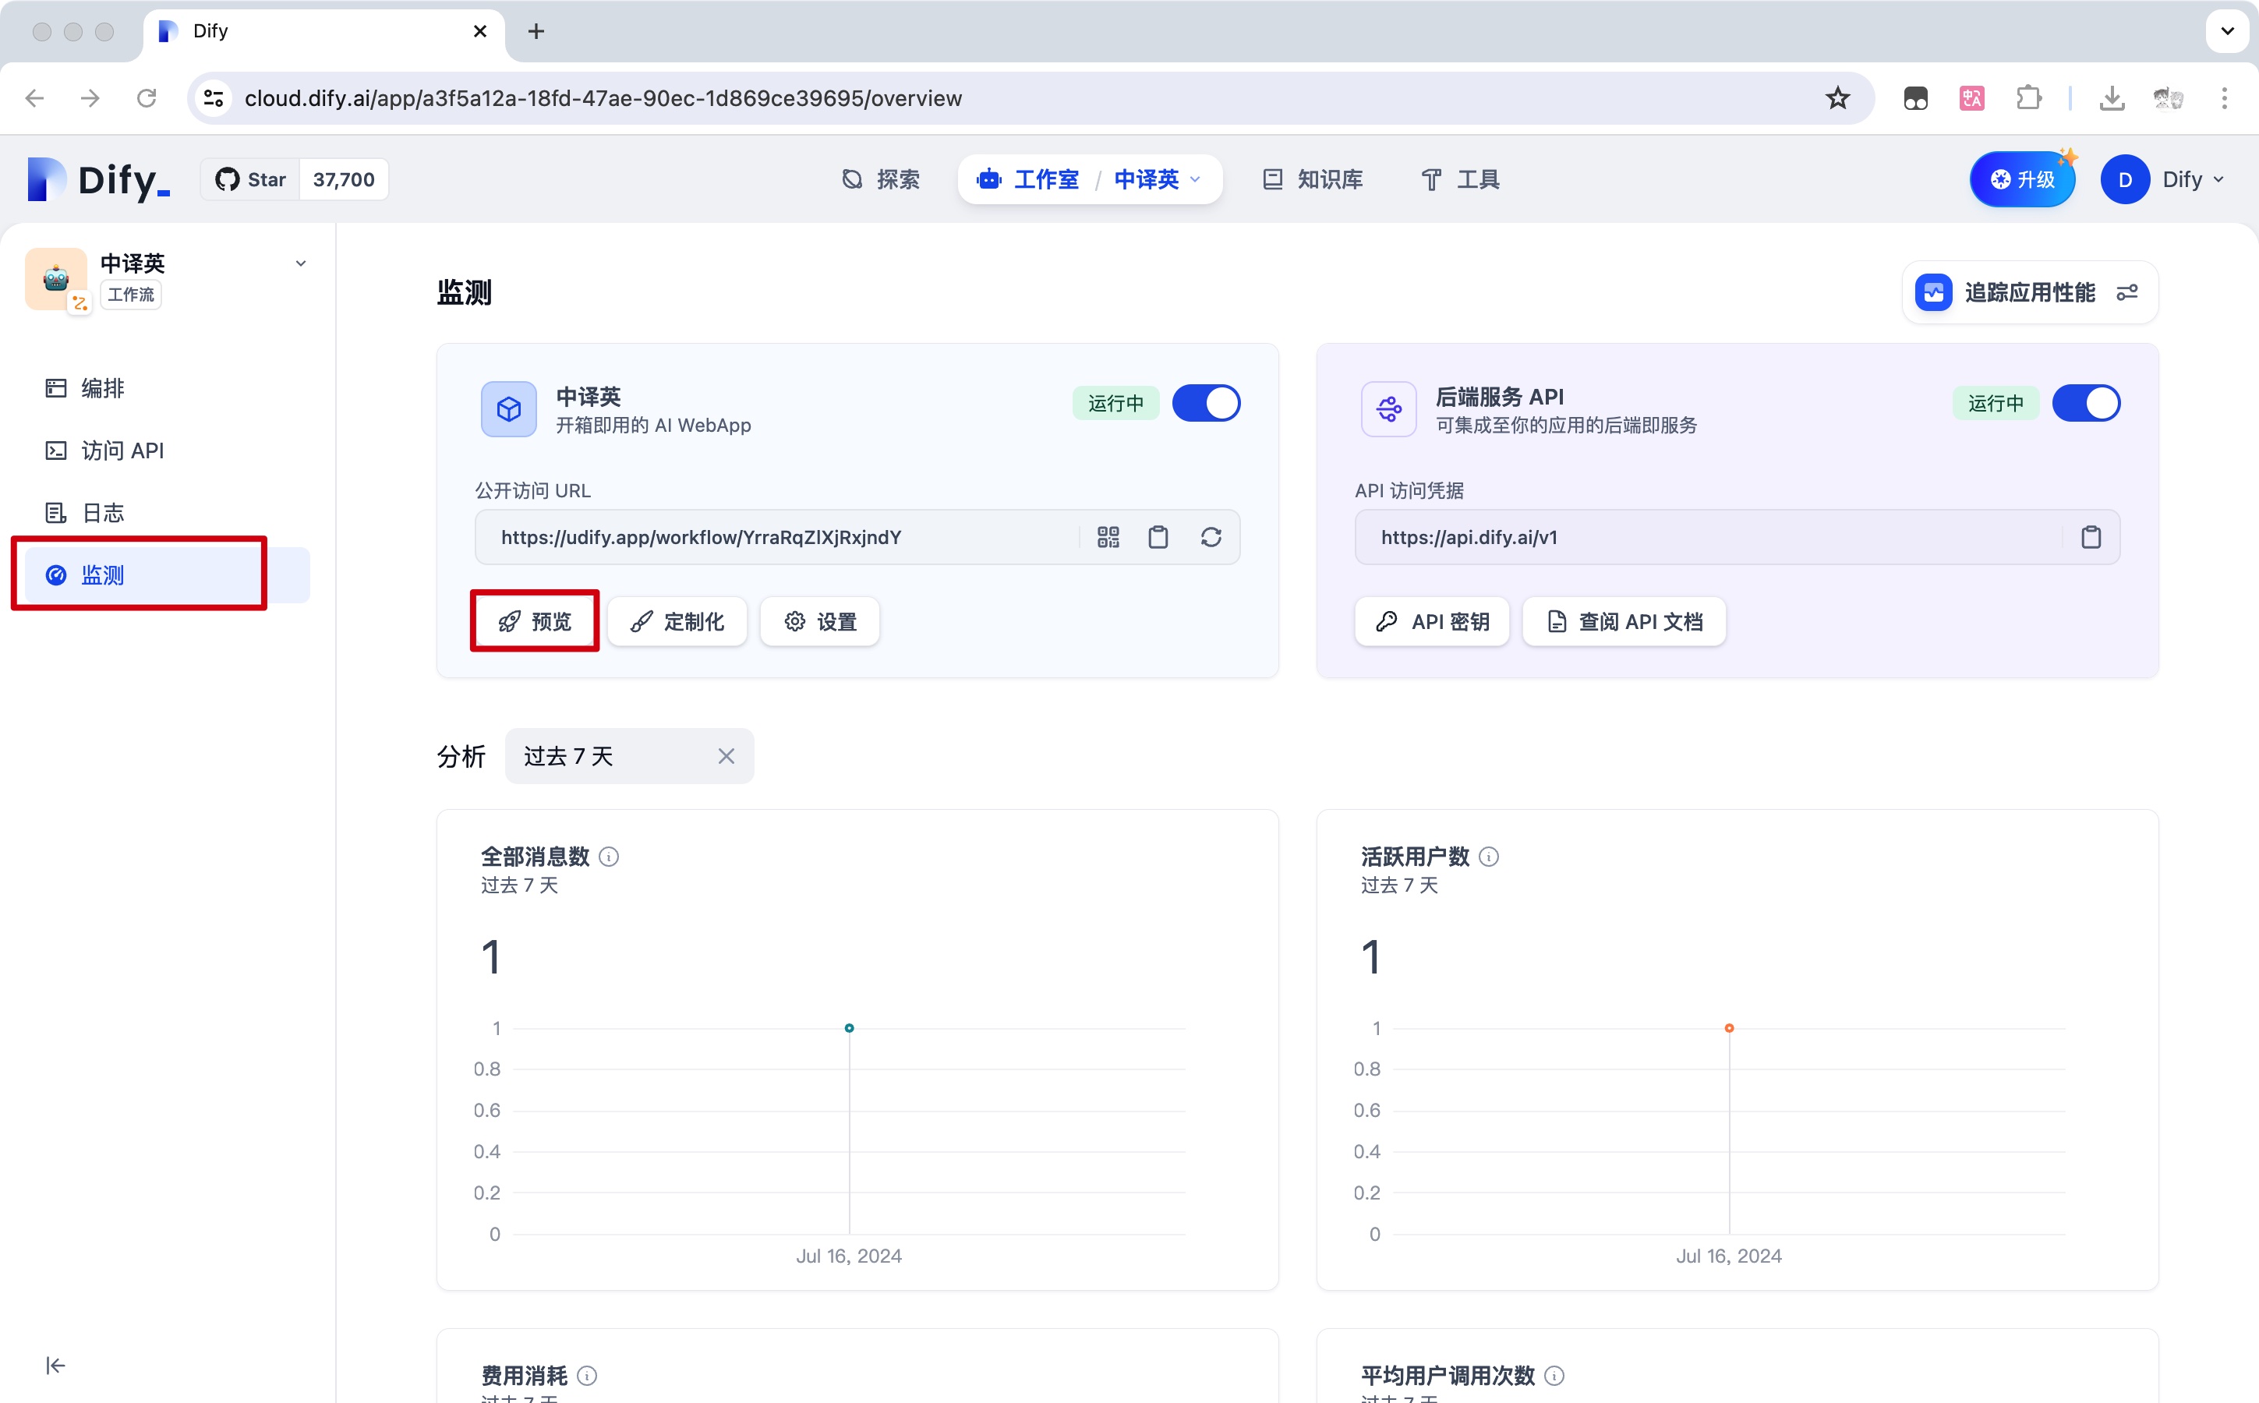Viewport: 2259px width, 1403px height.
Task: Click the address bar URL
Action: 603,98
